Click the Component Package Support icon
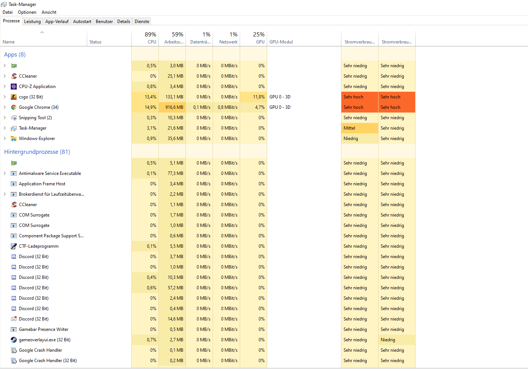This screenshot has width=528, height=371. tap(14, 236)
